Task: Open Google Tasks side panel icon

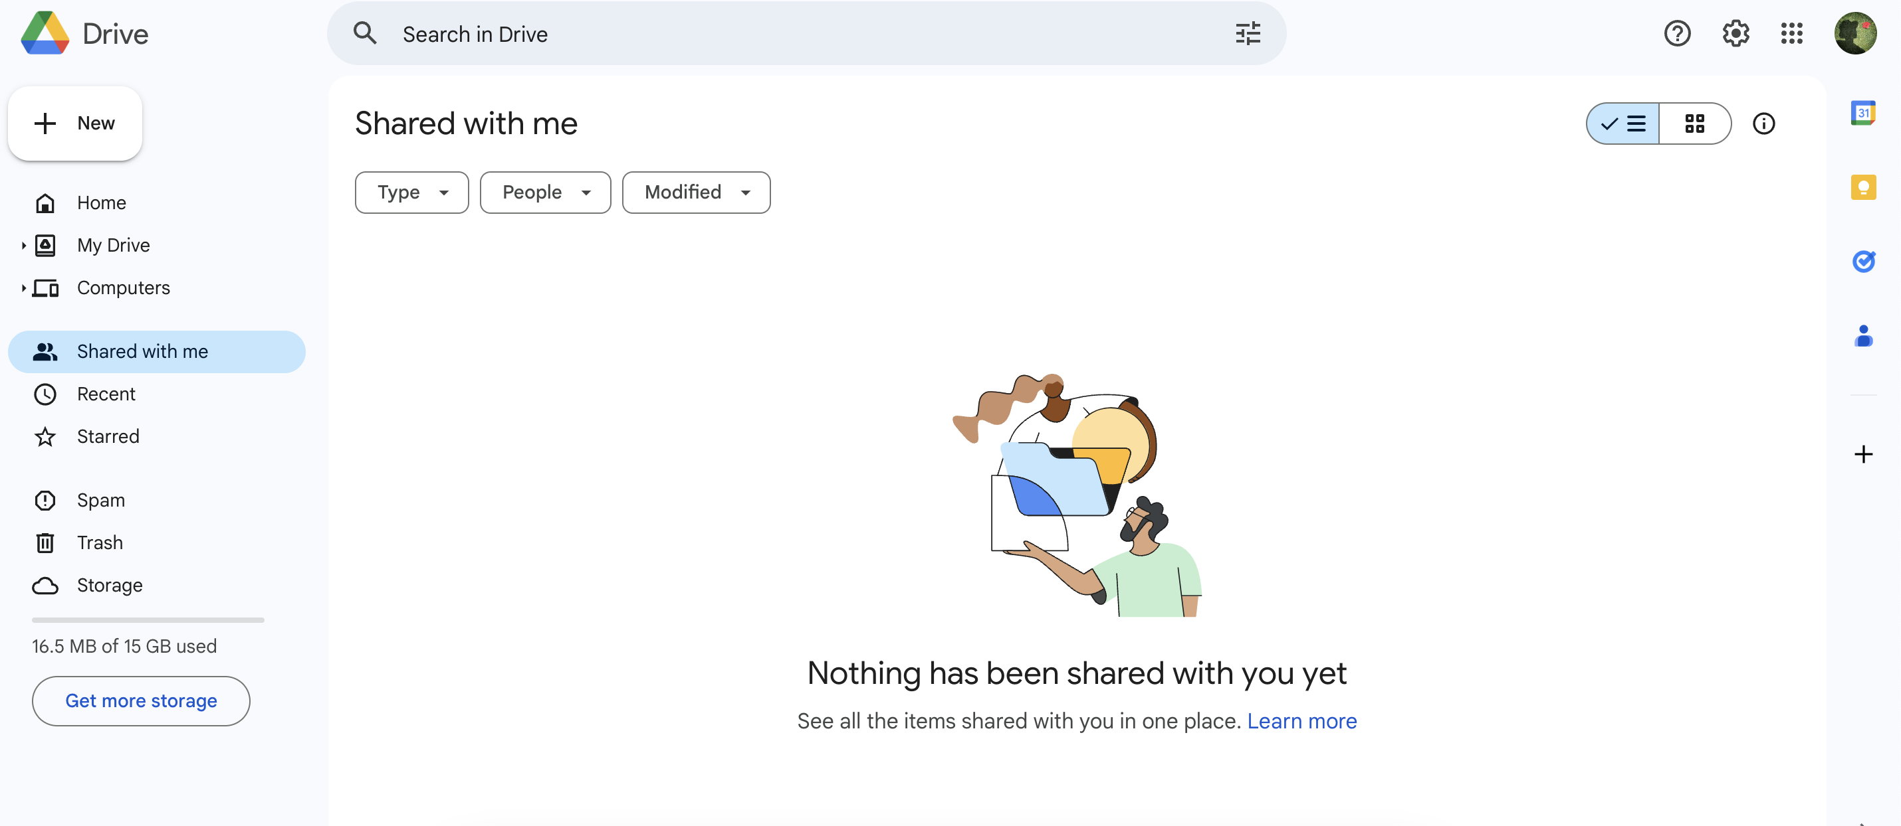Action: tap(1862, 261)
